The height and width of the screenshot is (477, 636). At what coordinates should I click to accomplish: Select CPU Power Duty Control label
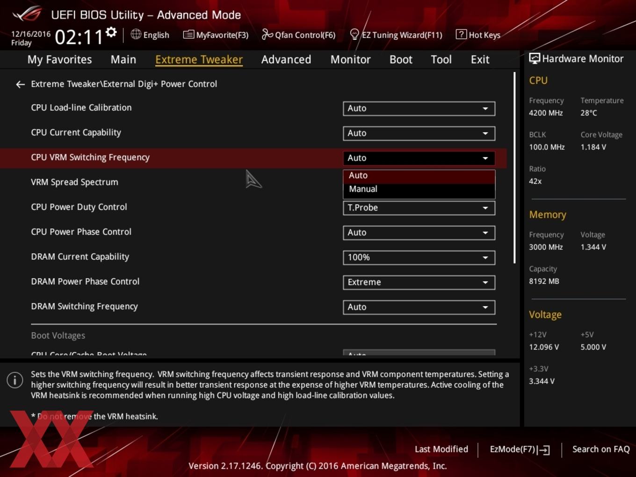pyautogui.click(x=79, y=207)
